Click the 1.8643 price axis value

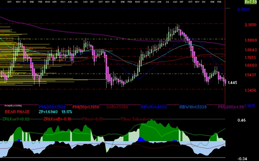click(251, 50)
